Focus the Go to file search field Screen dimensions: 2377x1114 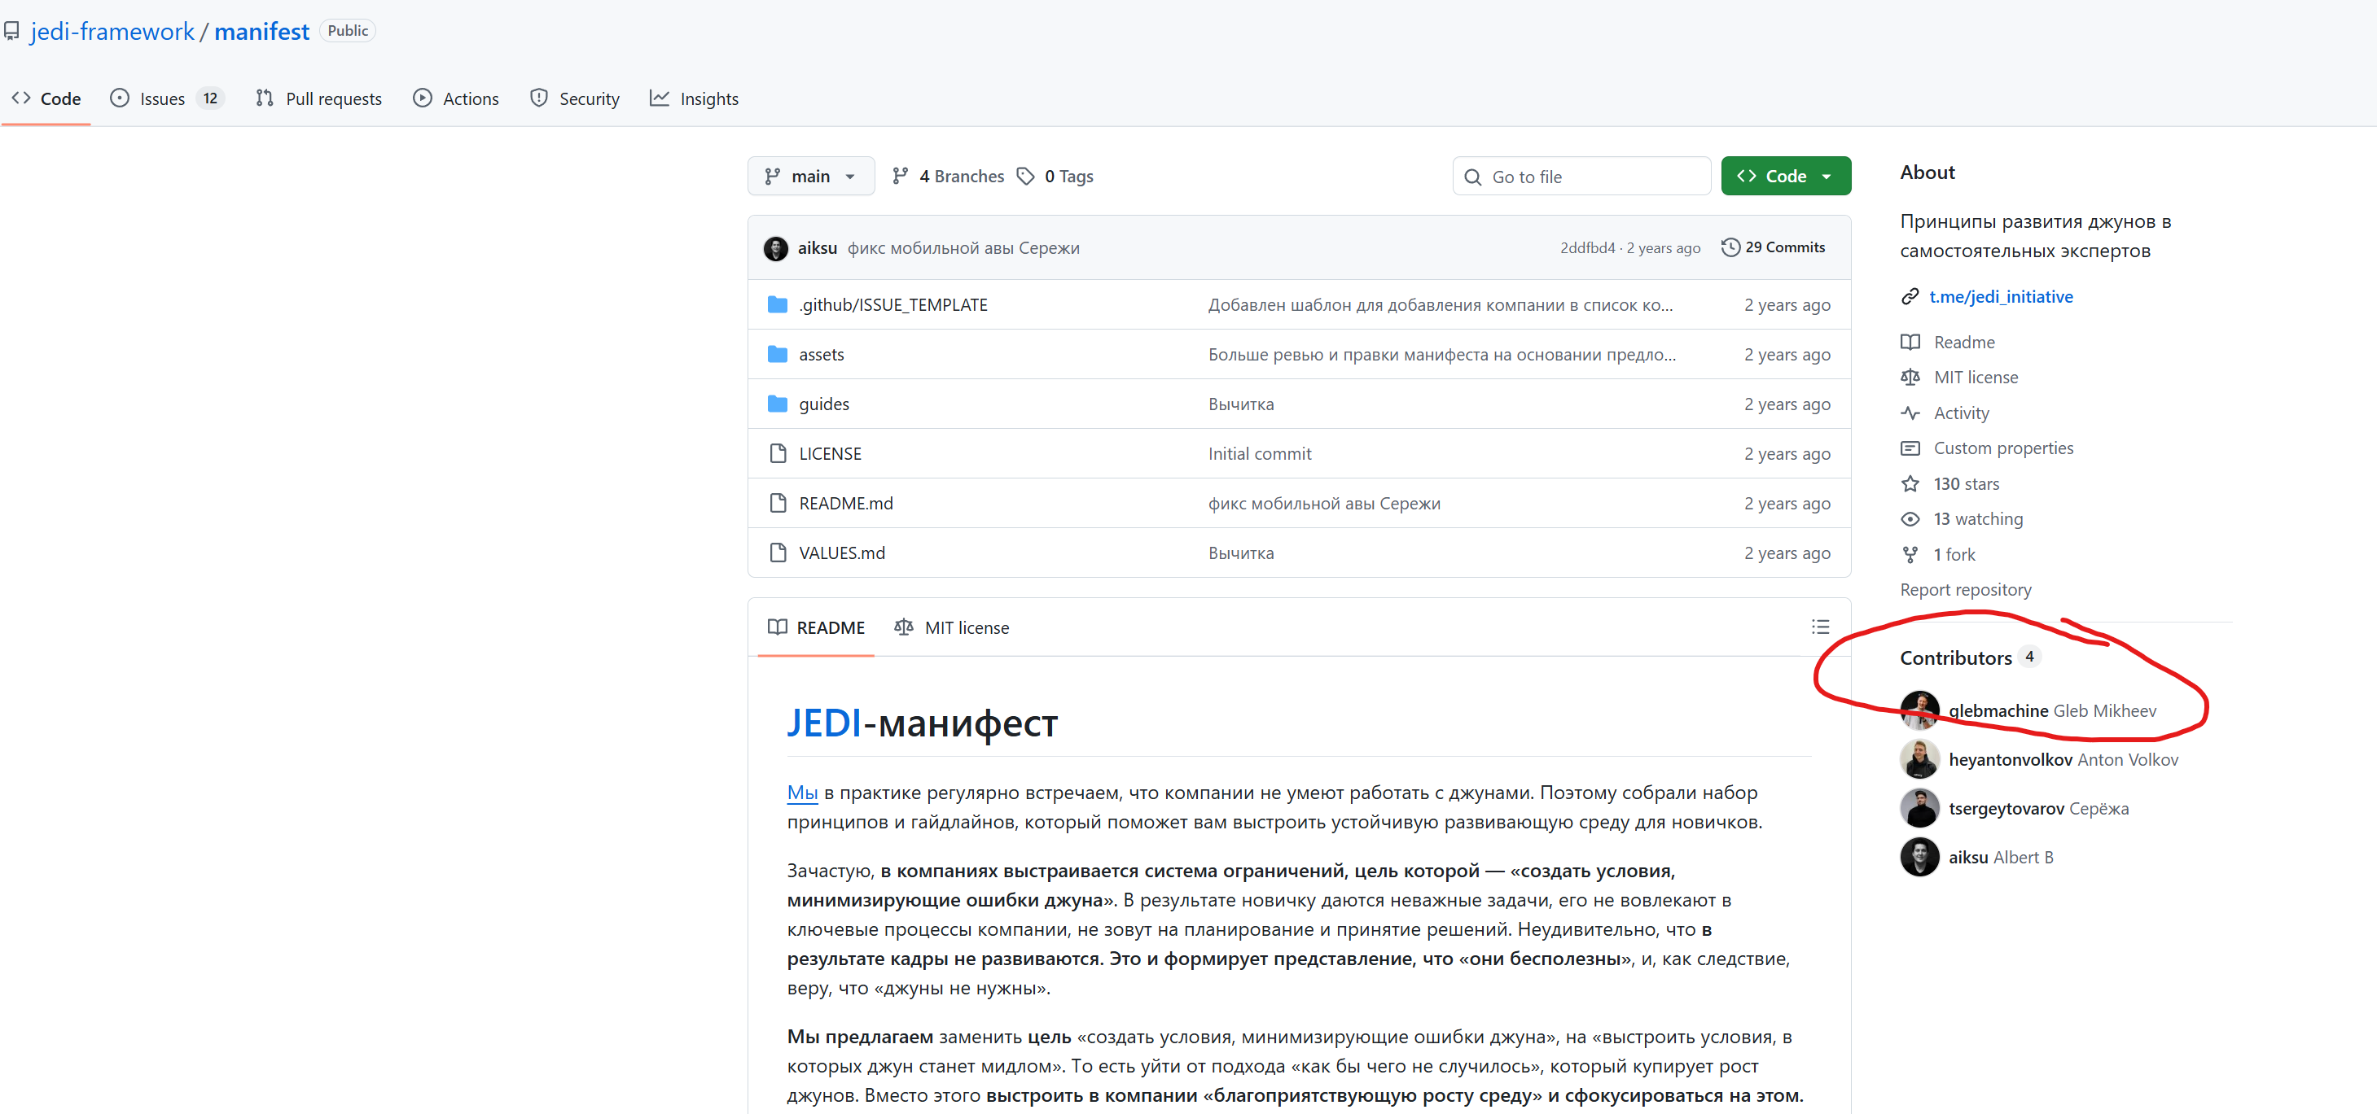[1581, 176]
